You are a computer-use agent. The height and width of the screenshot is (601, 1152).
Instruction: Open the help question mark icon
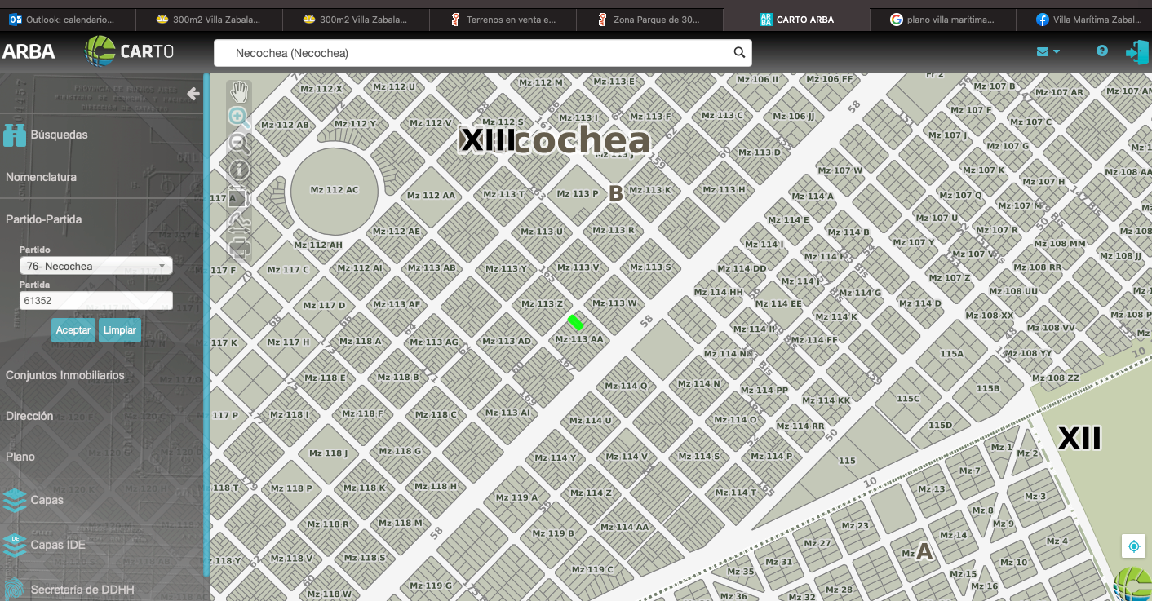[x=1102, y=51]
